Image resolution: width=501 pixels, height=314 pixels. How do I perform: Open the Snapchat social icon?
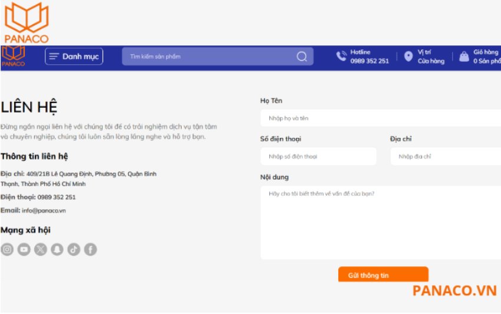[x=57, y=250]
